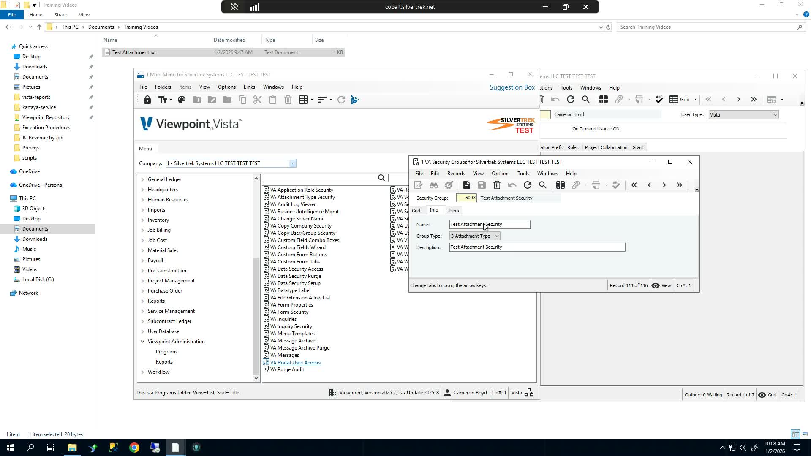Go to last record in Security Groups
Image resolution: width=811 pixels, height=456 pixels.
click(x=680, y=185)
